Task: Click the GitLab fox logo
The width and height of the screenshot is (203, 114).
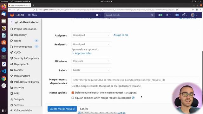Action: click(x=12, y=15)
